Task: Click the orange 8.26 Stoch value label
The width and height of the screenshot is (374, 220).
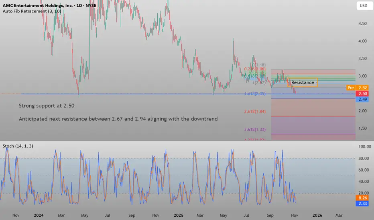Action: tap(362, 198)
